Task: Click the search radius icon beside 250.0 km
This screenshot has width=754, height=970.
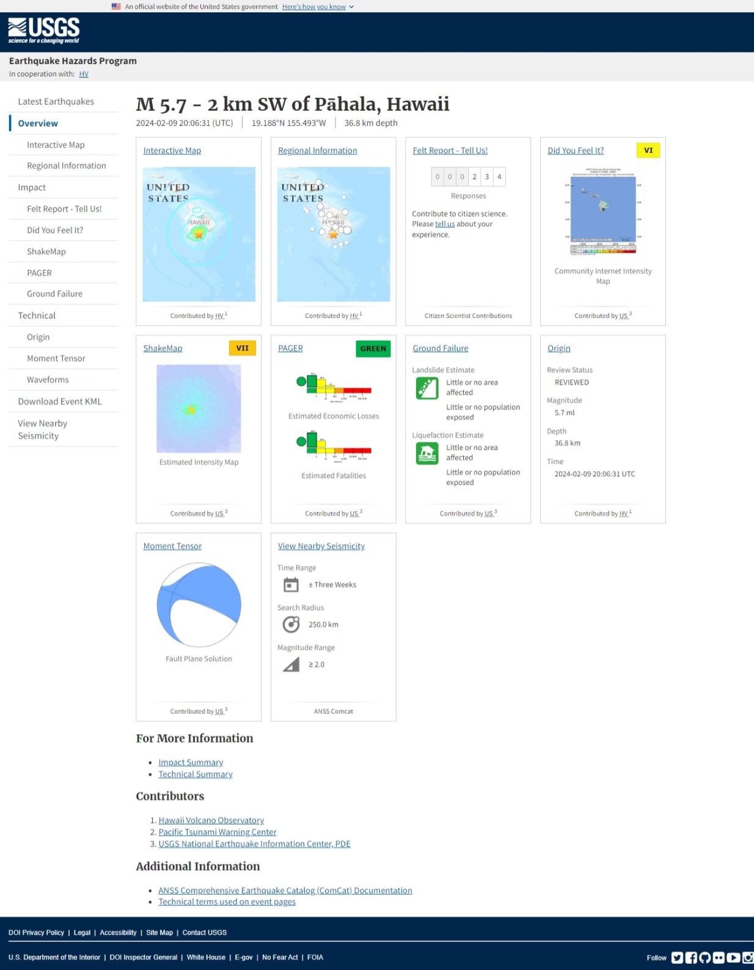Action: click(291, 625)
